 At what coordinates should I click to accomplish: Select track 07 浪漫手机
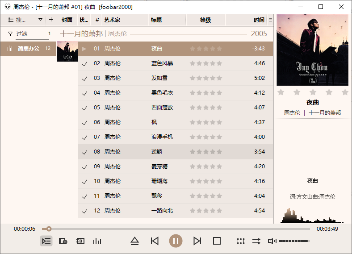(176, 137)
